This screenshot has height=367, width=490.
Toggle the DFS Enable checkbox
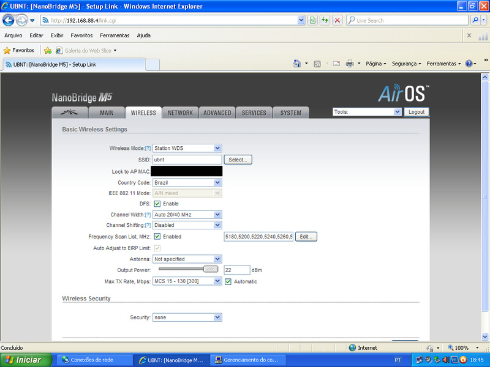coord(157,204)
